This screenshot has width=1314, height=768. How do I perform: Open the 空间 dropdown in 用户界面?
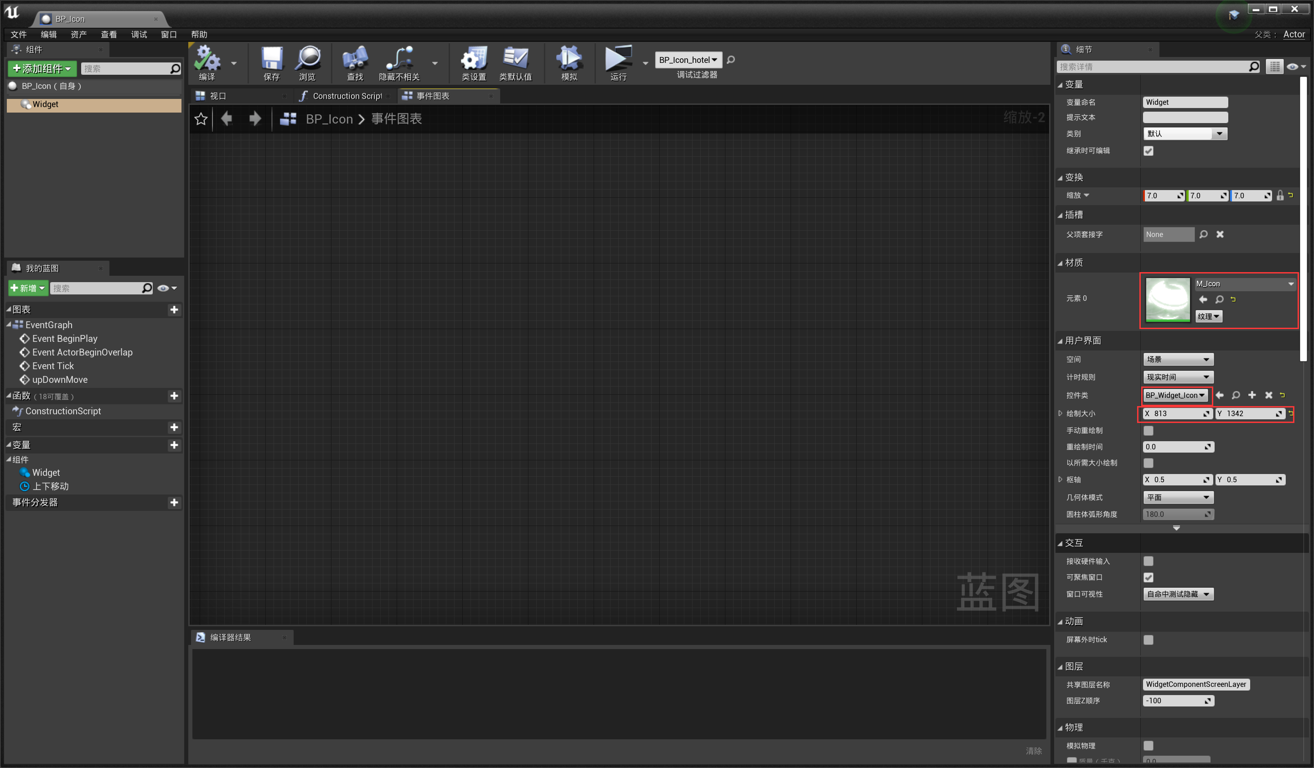coord(1178,359)
